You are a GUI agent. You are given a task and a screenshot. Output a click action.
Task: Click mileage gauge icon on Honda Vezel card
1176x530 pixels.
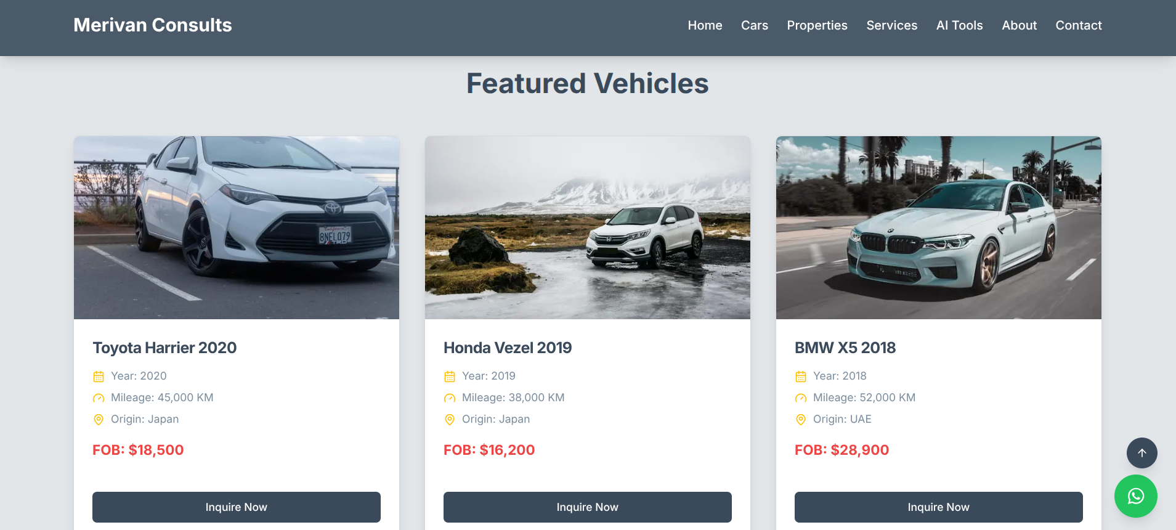450,398
